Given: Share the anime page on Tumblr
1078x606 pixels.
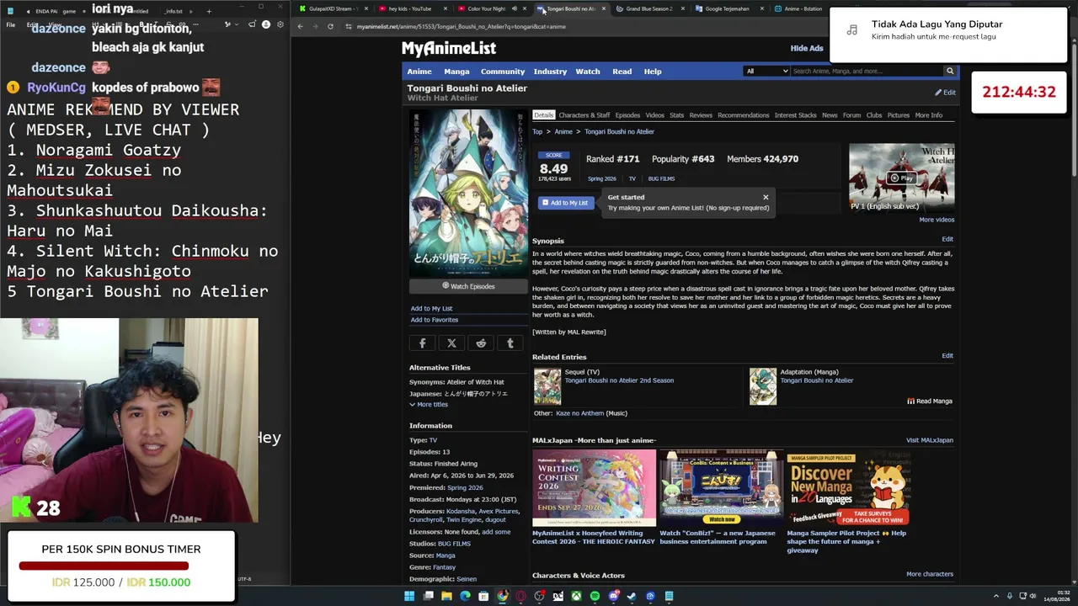Looking at the screenshot, I should click(x=510, y=343).
